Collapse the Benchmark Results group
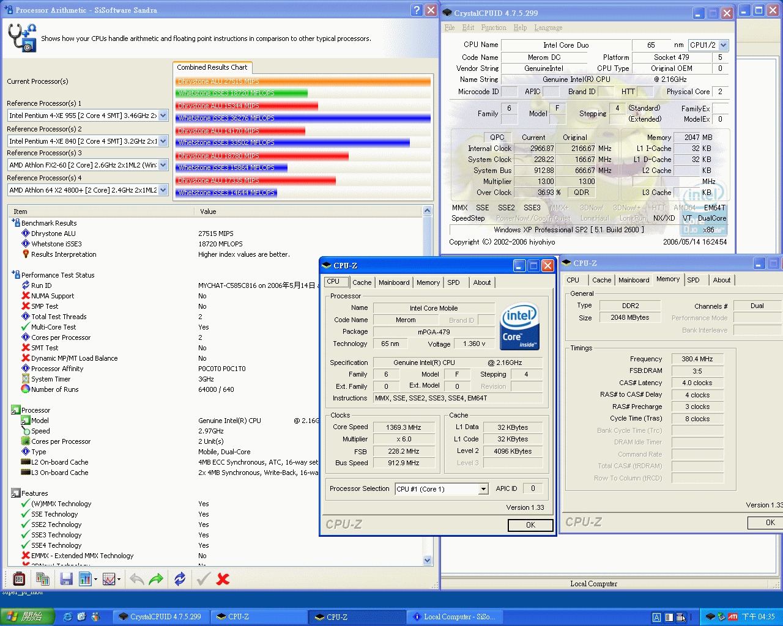783x626 pixels. point(16,223)
